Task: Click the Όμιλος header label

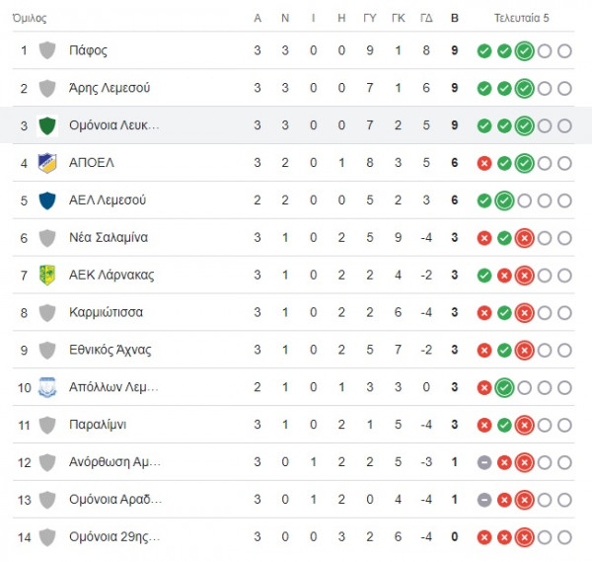Action: tap(30, 18)
